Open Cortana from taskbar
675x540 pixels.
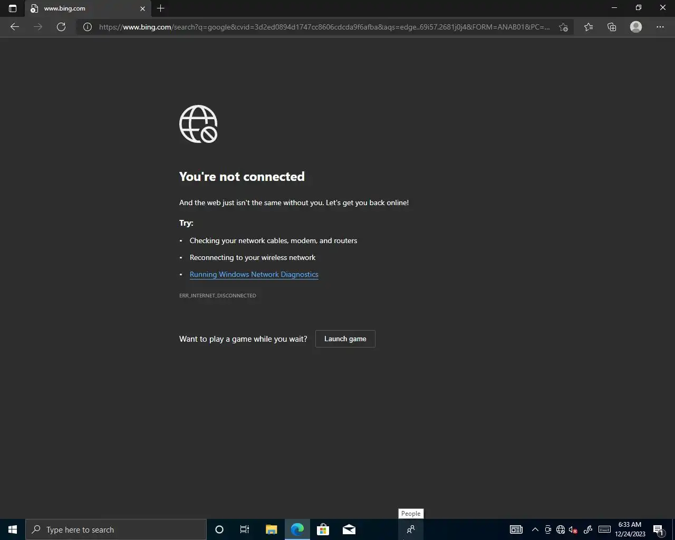coord(219,529)
